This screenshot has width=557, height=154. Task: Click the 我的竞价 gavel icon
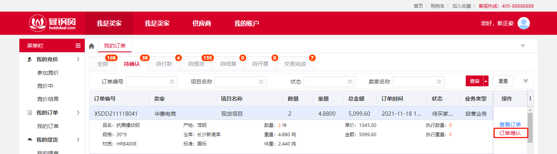click(30, 59)
